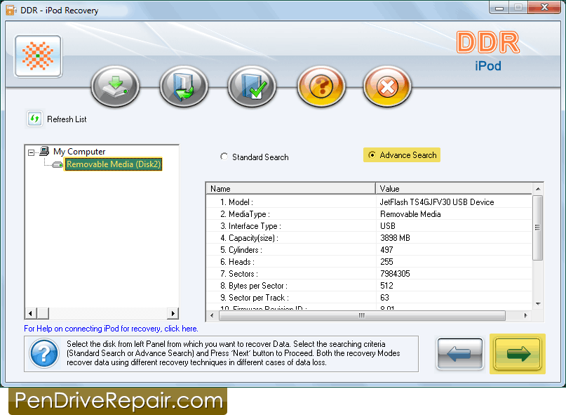Click the 'Removable Media' value cell
Image resolution: width=566 pixels, height=415 pixels.
click(410, 214)
